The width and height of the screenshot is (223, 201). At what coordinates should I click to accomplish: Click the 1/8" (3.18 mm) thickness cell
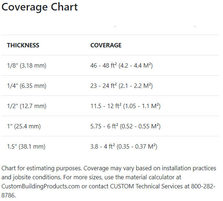27,66
